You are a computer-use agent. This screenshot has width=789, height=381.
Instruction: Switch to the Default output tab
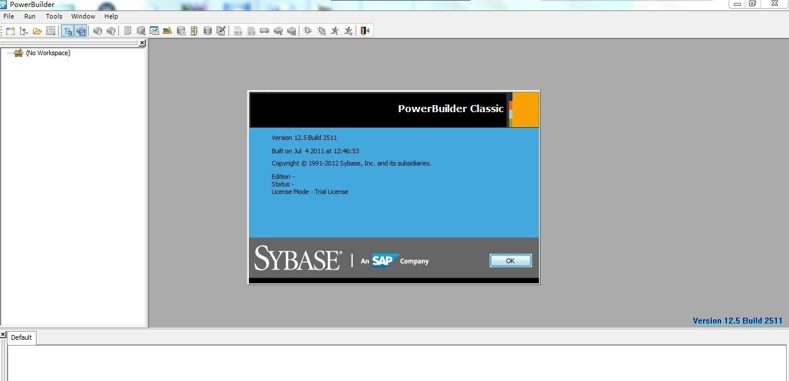(21, 337)
